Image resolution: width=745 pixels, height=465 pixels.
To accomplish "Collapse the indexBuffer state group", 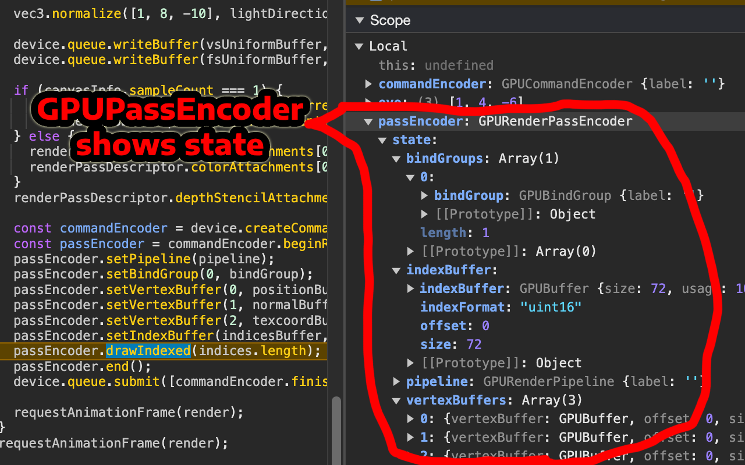I will [396, 270].
